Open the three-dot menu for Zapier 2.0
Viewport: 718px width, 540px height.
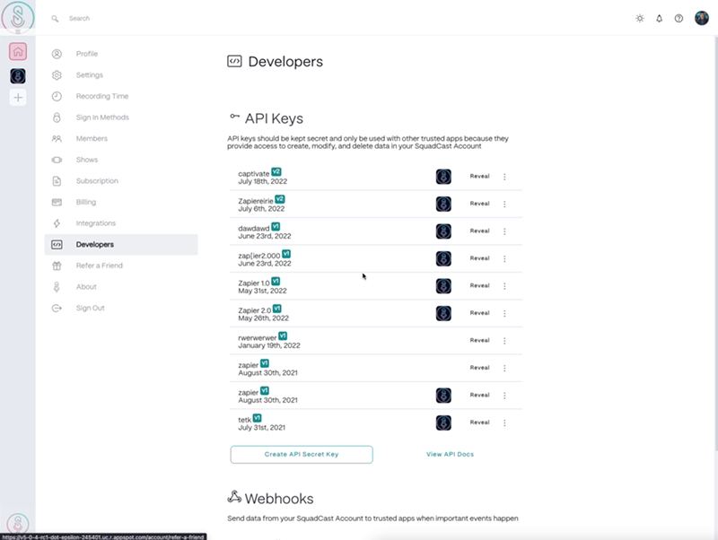504,313
